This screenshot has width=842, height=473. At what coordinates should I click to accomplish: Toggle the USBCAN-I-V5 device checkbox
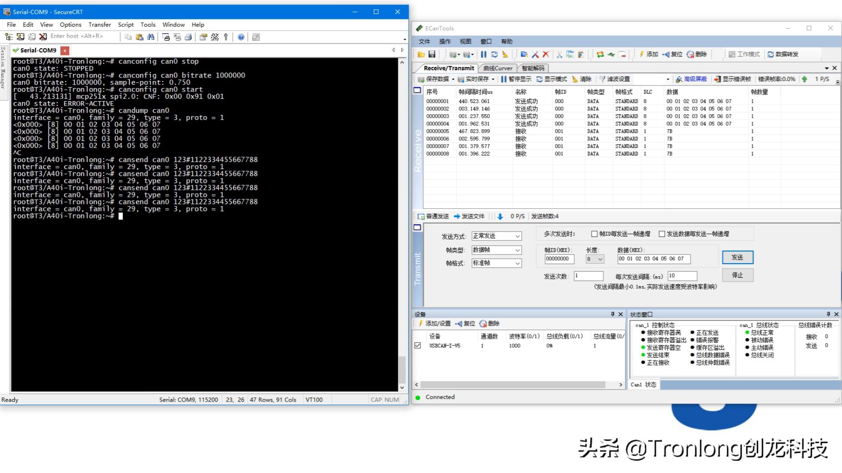coord(417,346)
